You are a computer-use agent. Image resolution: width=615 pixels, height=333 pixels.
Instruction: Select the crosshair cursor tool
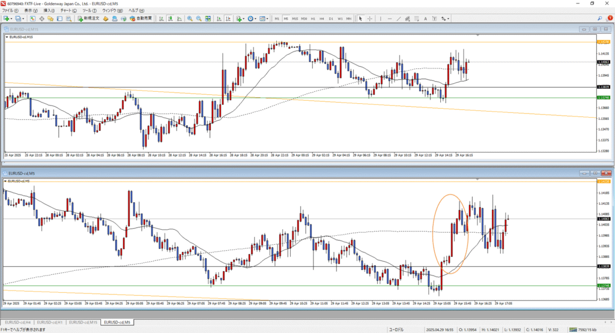369,19
